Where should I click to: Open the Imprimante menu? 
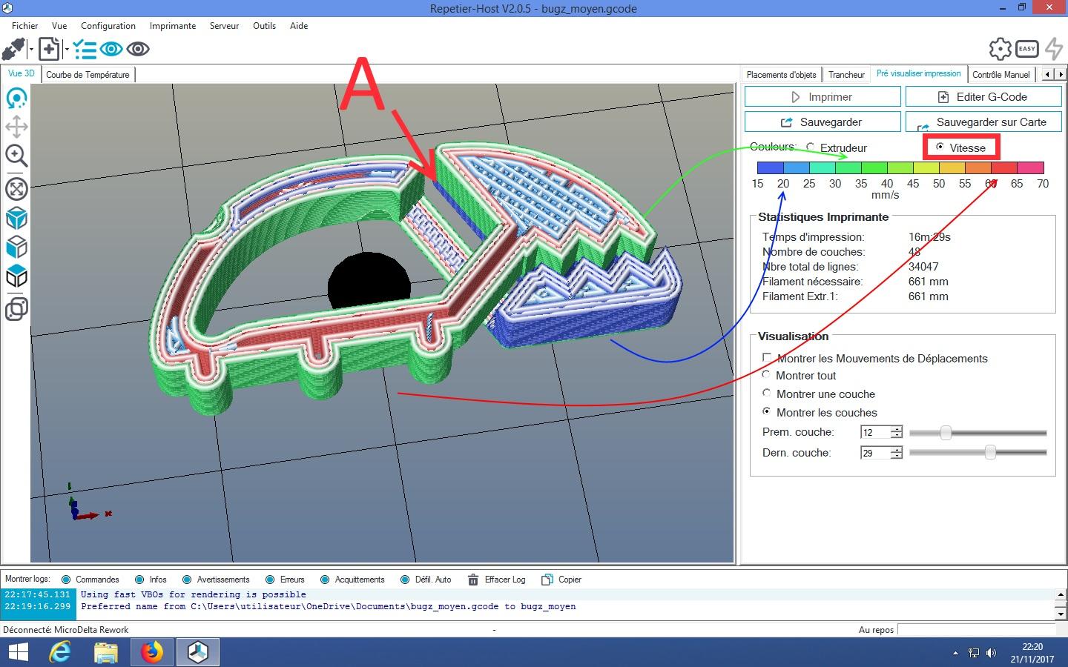[x=172, y=26]
